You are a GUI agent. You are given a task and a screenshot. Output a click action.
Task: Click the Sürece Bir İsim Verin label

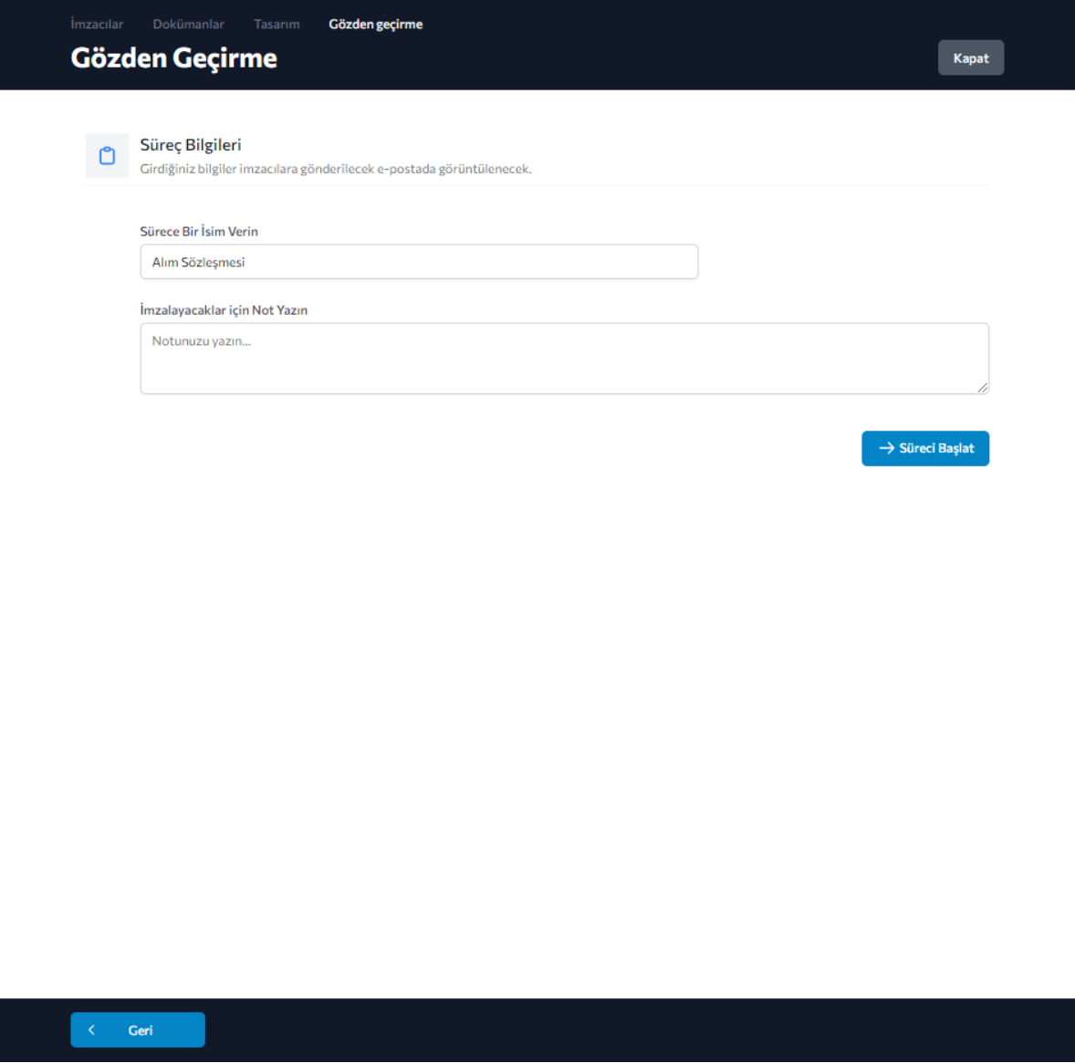(x=199, y=232)
